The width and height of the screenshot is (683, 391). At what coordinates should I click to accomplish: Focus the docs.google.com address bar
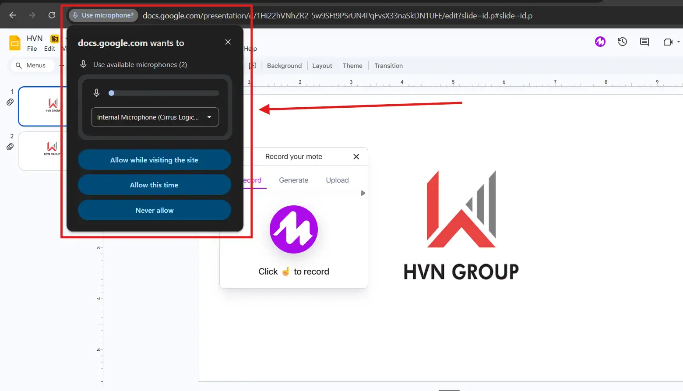tap(337, 16)
